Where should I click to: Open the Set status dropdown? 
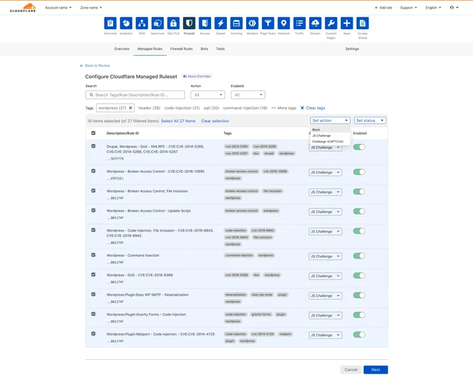370,120
